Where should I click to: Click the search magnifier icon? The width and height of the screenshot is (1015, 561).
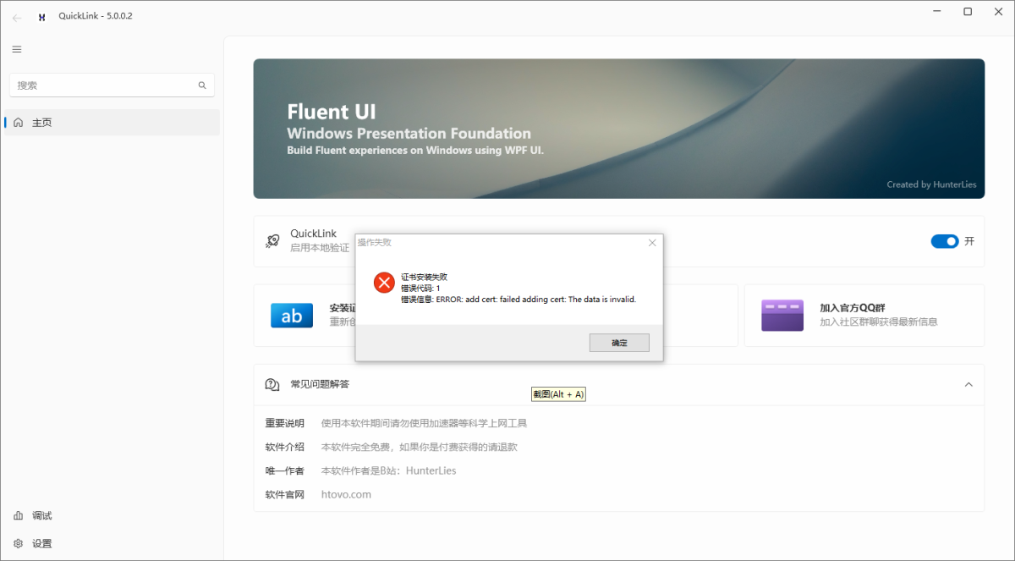coord(202,85)
